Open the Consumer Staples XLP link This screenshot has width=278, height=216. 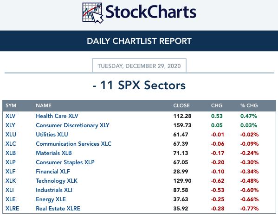65,162
